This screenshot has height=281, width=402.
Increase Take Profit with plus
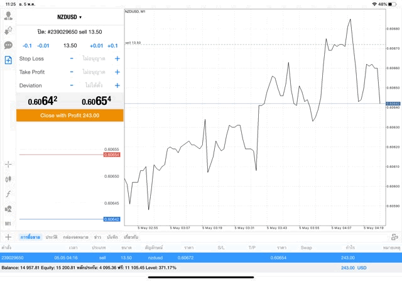pyautogui.click(x=117, y=72)
